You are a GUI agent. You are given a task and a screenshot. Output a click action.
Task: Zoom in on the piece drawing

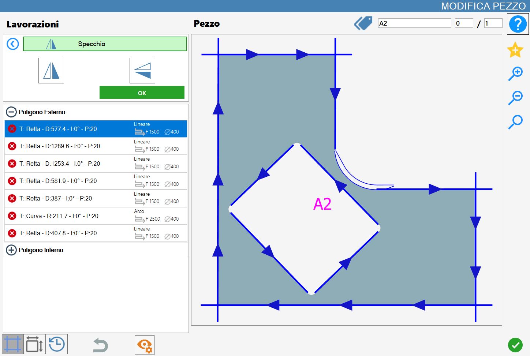(515, 74)
